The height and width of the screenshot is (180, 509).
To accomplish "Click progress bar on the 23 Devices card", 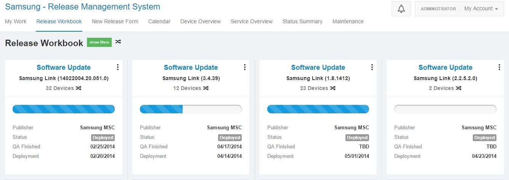I will pyautogui.click(x=318, y=109).
